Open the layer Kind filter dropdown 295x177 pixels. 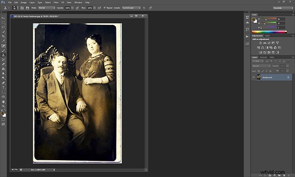(x=257, y=61)
